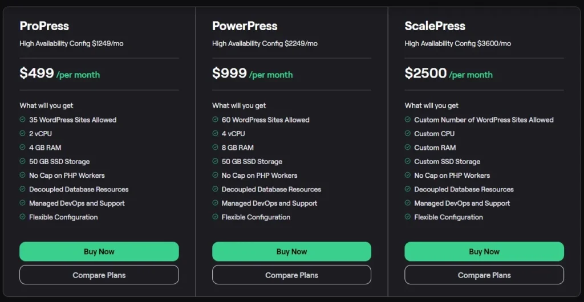This screenshot has width=584, height=302.
Task: Click checkmark icon next to 8 GB RAM
Action: pyautogui.click(x=216, y=148)
